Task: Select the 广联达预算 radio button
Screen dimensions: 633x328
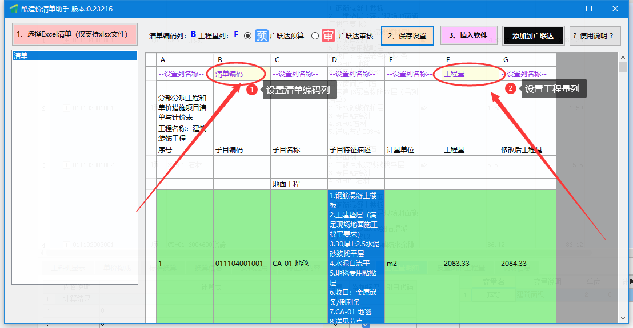Action: pos(247,35)
